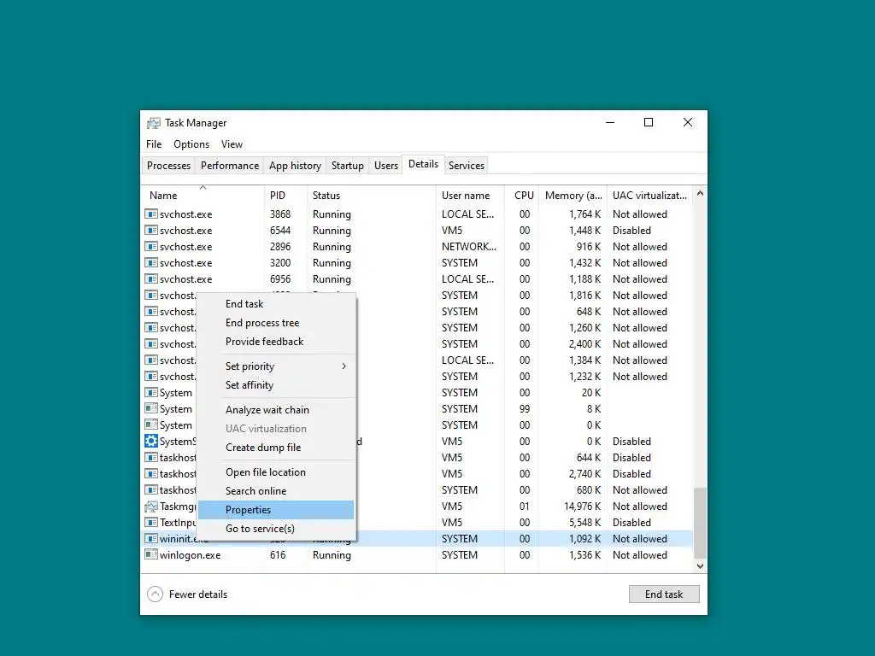The height and width of the screenshot is (656, 875).
Task: Click the SystemSettings gear icon
Action: point(150,441)
